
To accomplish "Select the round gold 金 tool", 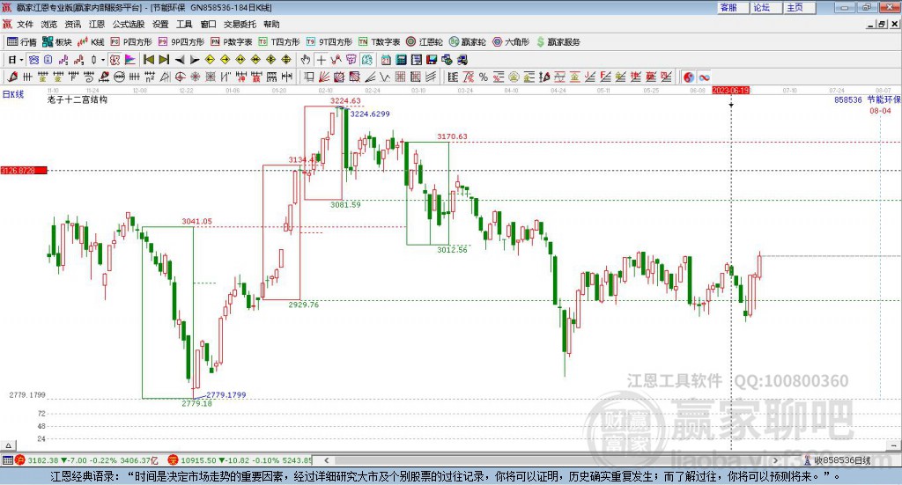I will point(514,77).
